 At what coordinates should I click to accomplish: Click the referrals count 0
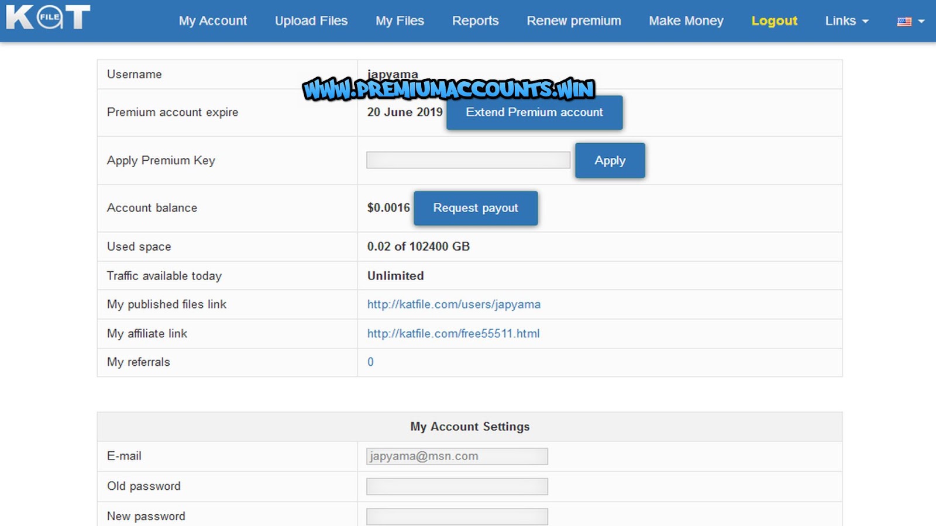[x=370, y=362]
